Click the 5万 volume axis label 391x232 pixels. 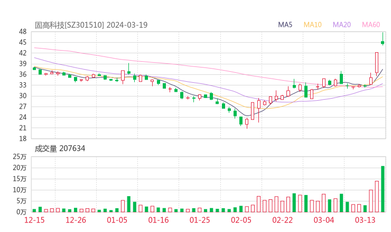tap(22, 201)
